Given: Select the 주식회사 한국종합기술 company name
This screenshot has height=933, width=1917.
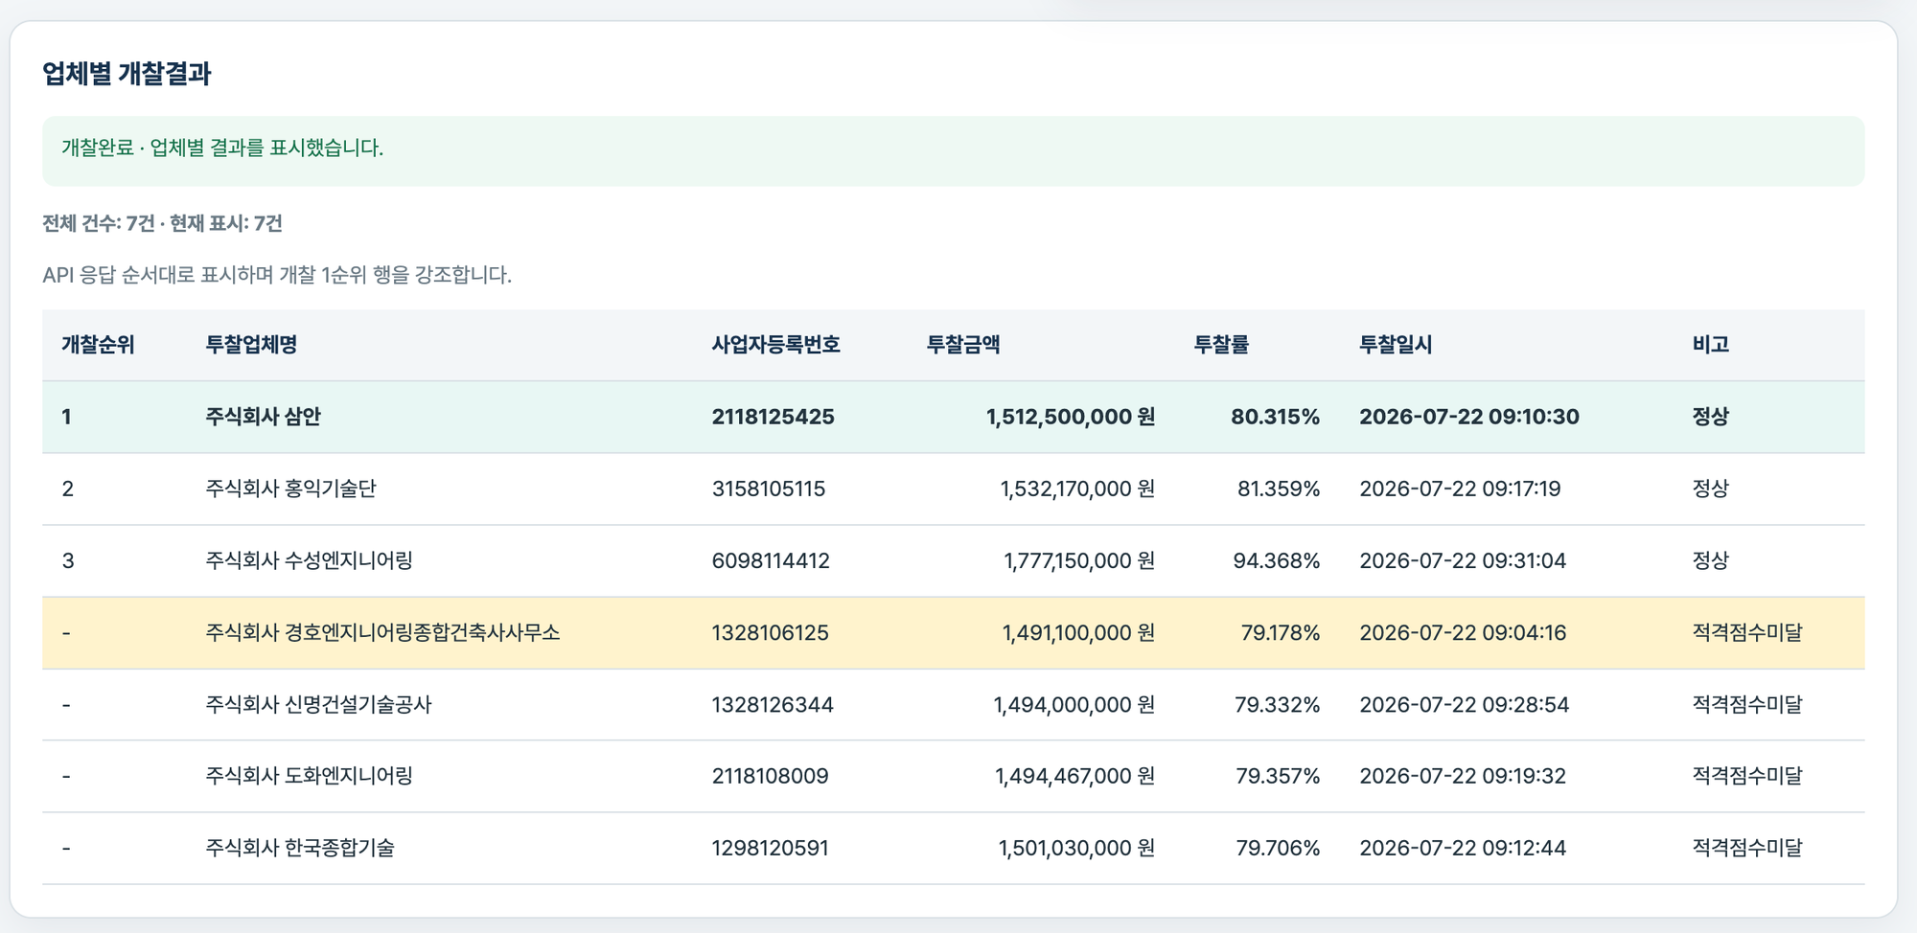Looking at the screenshot, I should [x=300, y=848].
